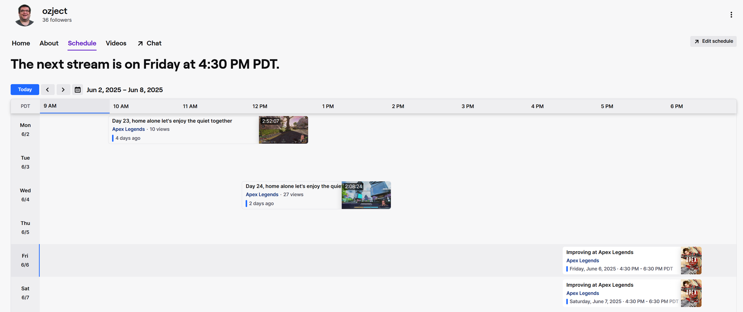Click Saturday, June 7, 2025 time text
The width and height of the screenshot is (743, 312).
point(624,302)
